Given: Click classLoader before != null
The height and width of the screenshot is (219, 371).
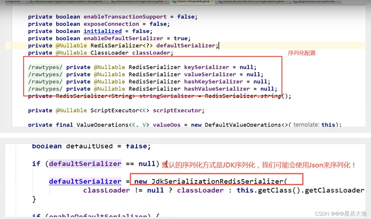Looking at the screenshot, I should coord(107,190).
